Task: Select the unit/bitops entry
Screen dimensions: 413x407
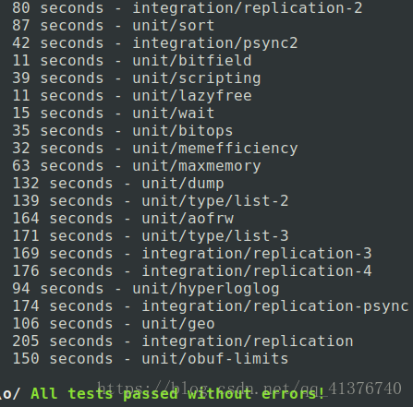Action: [123, 131]
